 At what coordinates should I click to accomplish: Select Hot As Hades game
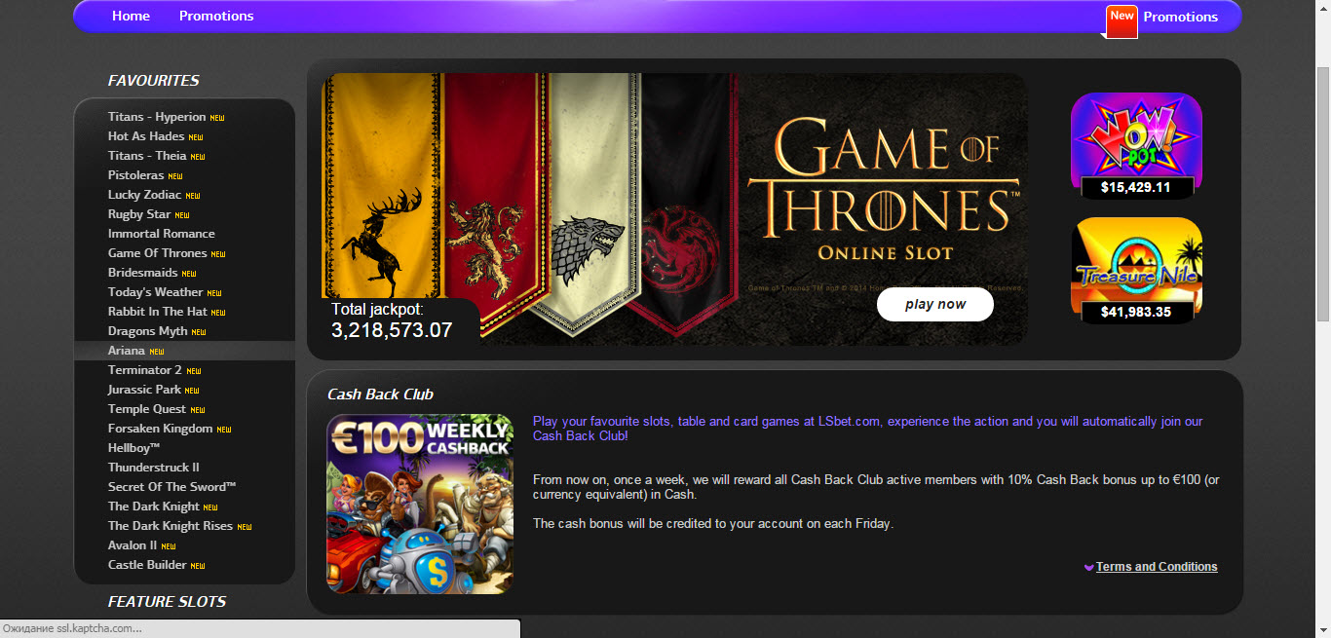(x=146, y=136)
